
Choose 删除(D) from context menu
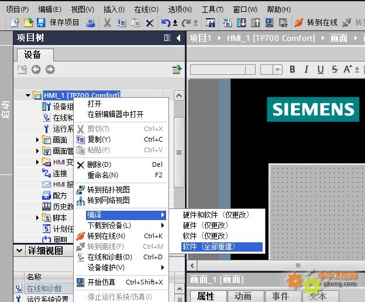121,164
